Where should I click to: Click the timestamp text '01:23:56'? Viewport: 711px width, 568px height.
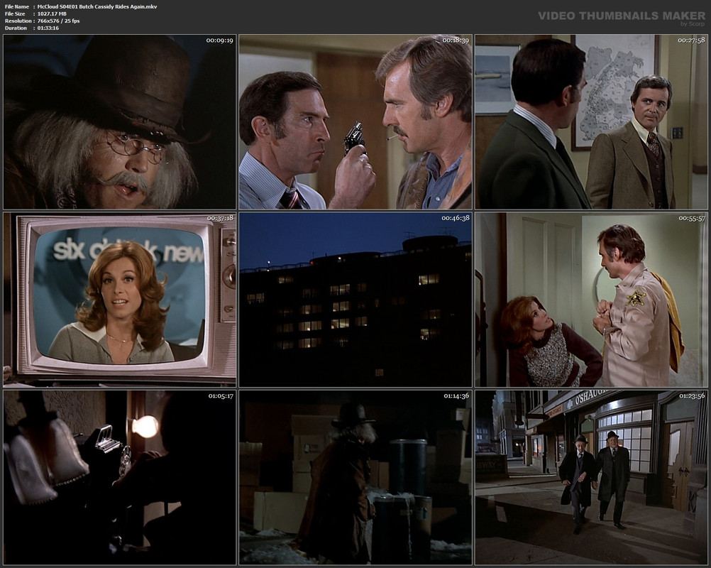[x=692, y=396]
